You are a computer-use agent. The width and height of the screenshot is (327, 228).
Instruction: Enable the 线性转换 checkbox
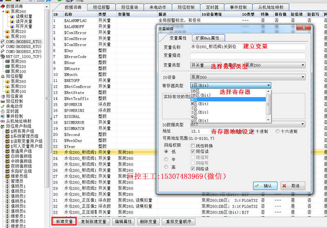click(193, 146)
